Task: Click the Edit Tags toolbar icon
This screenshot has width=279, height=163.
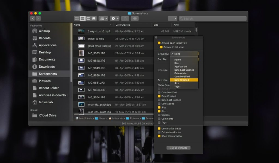Action: coord(134,18)
